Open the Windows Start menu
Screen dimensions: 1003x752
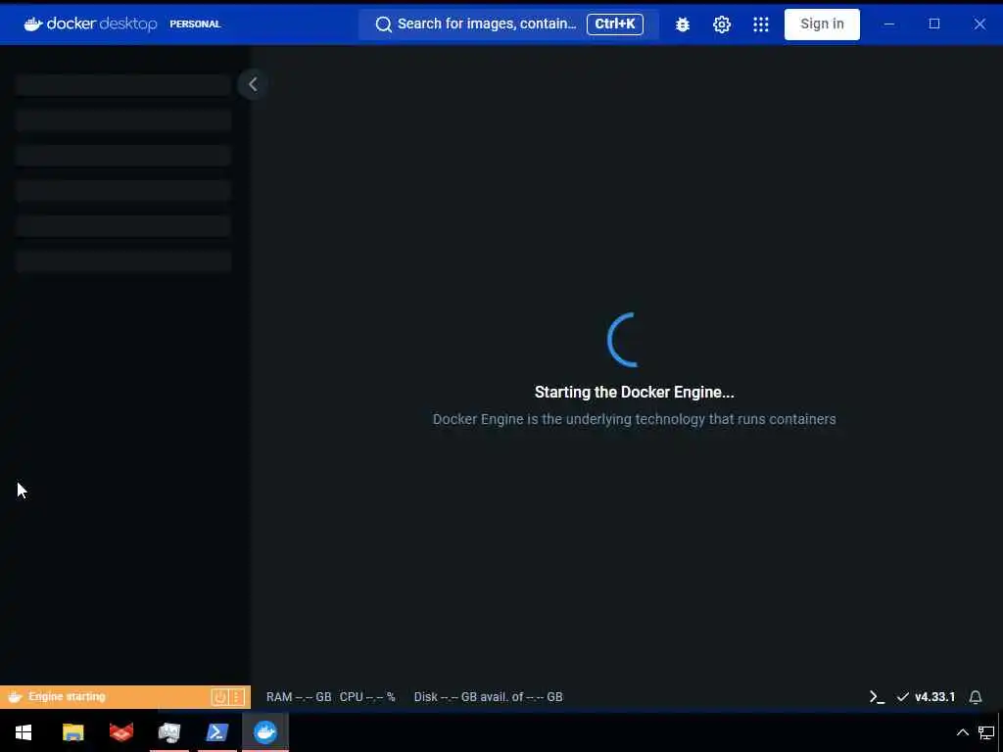[24, 732]
